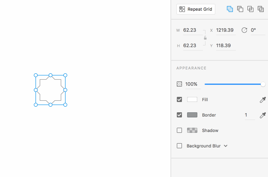Pick fill color with eyedropper
This screenshot has height=177, width=268.
(263, 99)
